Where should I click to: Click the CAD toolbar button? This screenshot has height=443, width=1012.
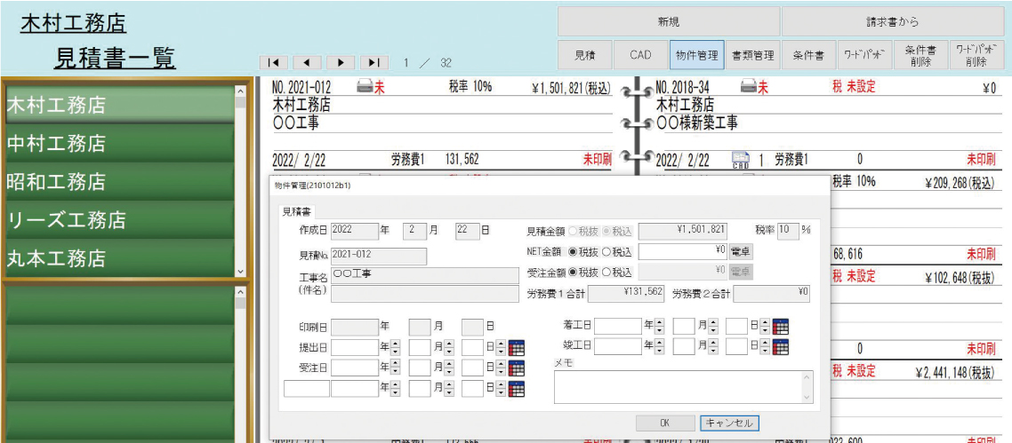[640, 55]
